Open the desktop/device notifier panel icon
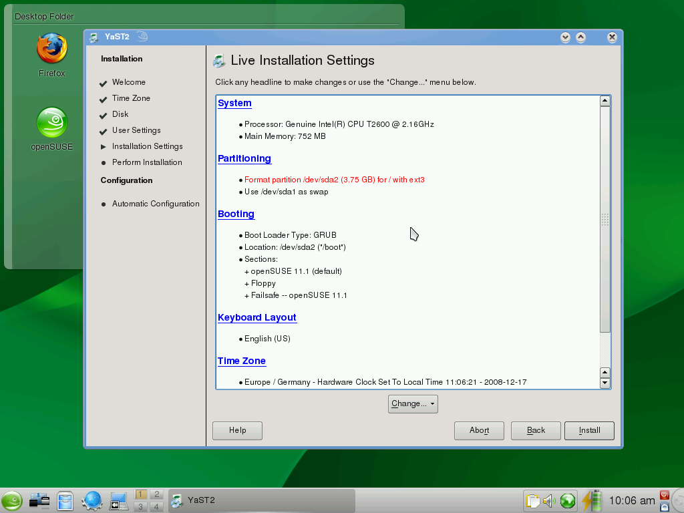The height and width of the screenshot is (513, 684). coord(39,500)
